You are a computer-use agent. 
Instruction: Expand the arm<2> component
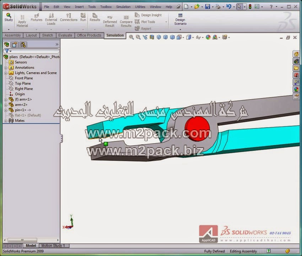tap(6, 105)
